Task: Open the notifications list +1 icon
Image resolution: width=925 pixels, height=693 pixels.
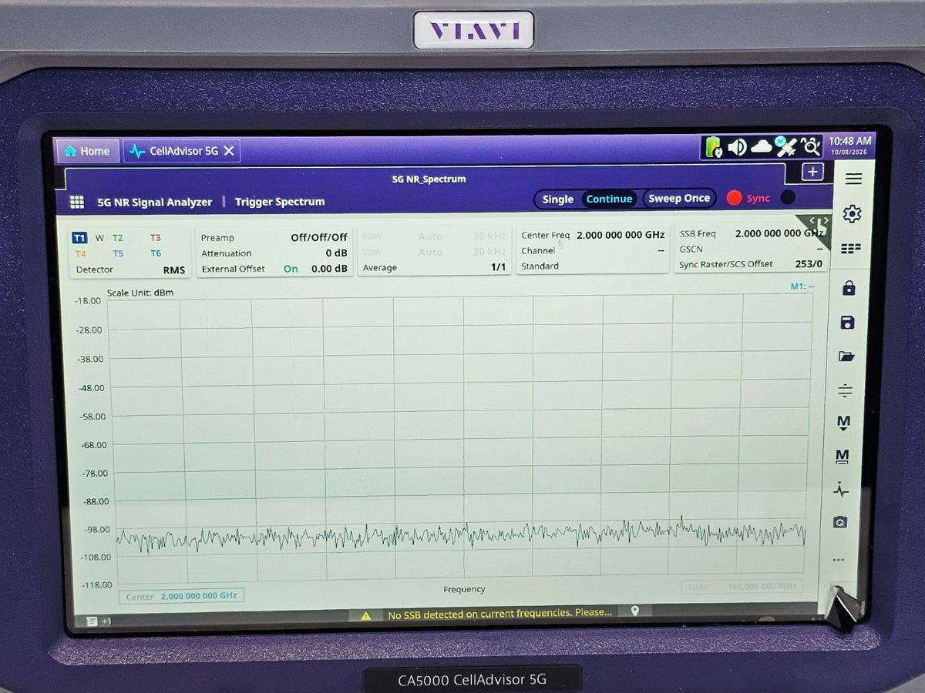Action: 99,621
